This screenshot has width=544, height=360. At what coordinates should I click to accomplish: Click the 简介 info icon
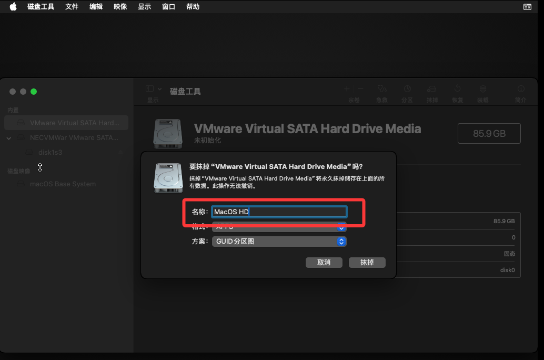point(521,89)
